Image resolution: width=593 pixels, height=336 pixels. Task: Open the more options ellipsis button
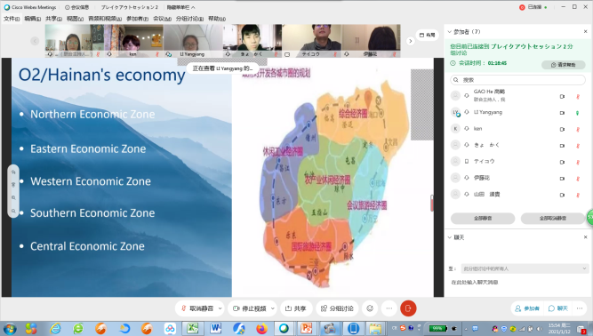click(x=389, y=308)
